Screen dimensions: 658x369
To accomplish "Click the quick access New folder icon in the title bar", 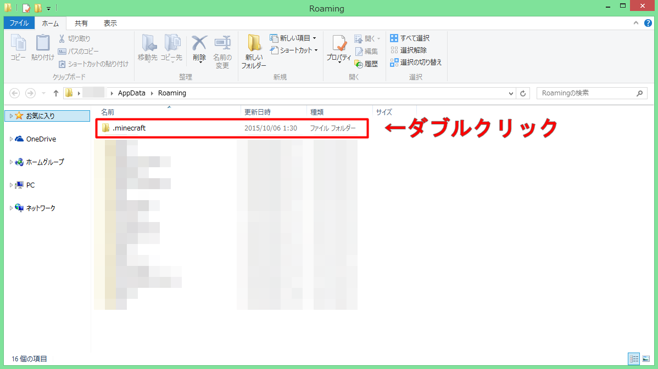I will [38, 8].
